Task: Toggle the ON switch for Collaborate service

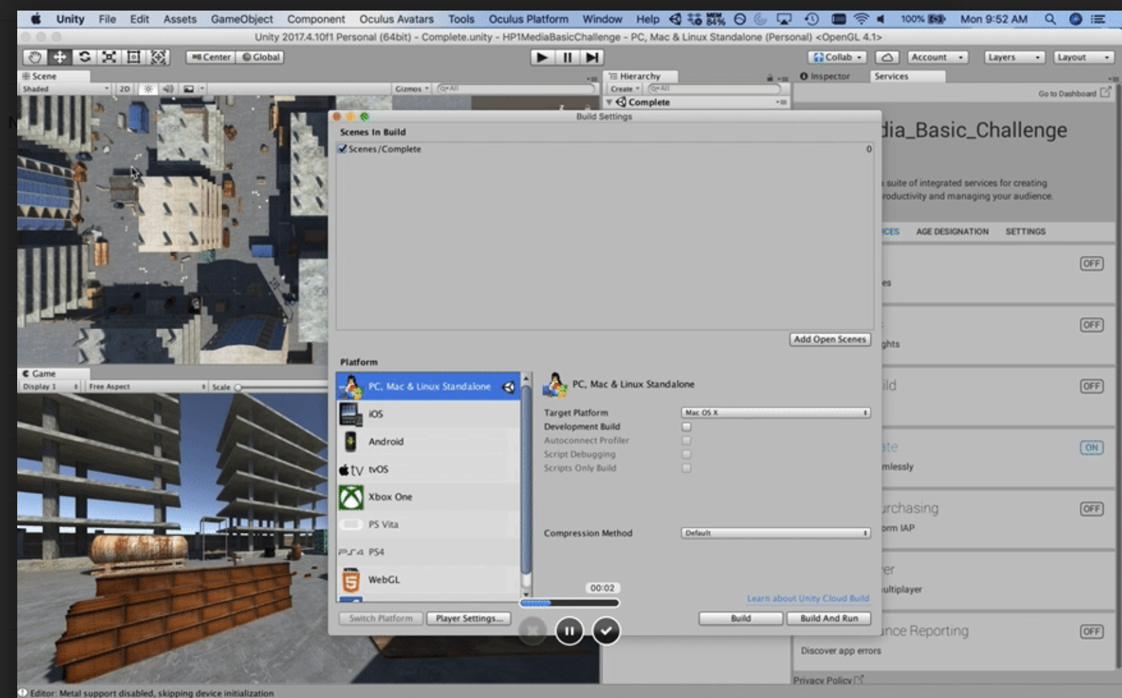Action: tap(1092, 448)
